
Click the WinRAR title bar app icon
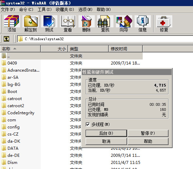(2, 3)
